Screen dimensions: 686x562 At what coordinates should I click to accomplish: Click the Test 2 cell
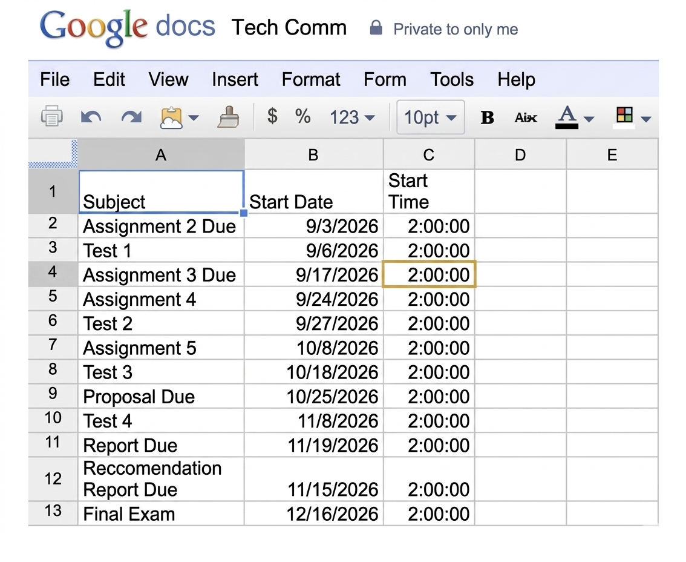[161, 323]
